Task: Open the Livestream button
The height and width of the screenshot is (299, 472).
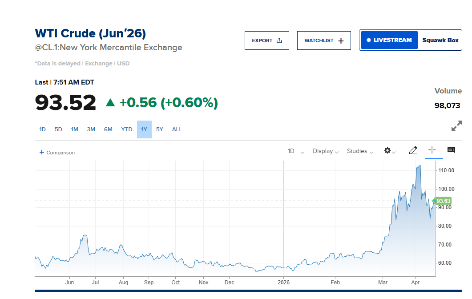Action: pos(389,40)
